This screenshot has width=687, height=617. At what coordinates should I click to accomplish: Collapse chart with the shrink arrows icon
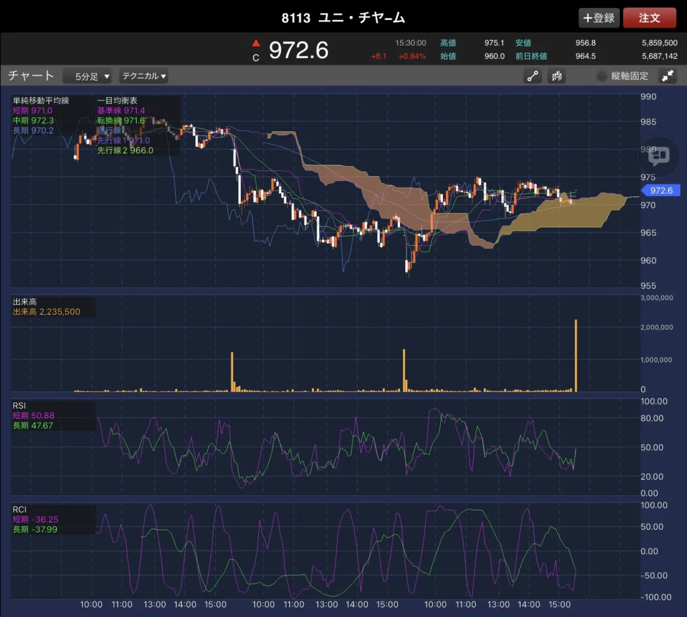(x=668, y=76)
